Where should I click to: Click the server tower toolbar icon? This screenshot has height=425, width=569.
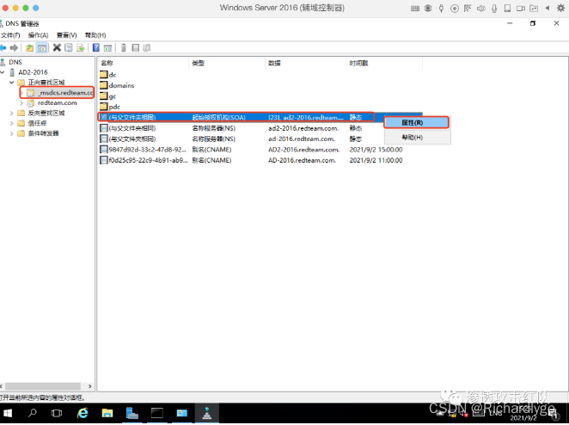tap(124, 47)
